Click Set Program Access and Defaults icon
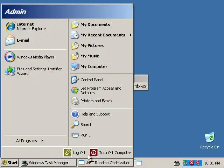The height and width of the screenshot is (168, 224). pyautogui.click(x=75, y=90)
